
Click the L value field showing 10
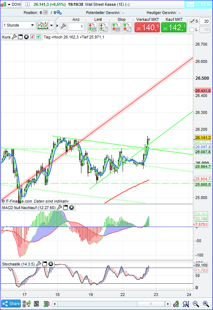pos(205,30)
